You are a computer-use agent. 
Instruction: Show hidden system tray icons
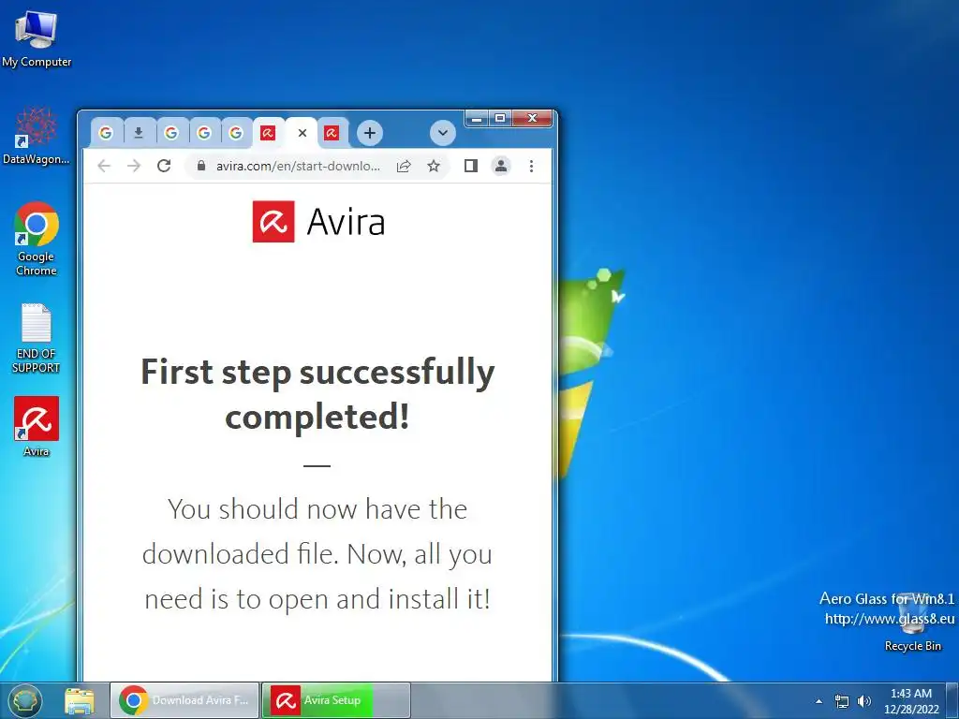click(819, 701)
